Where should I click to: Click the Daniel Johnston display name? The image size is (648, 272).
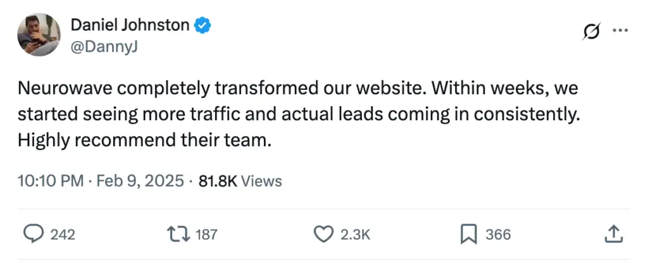pos(130,25)
